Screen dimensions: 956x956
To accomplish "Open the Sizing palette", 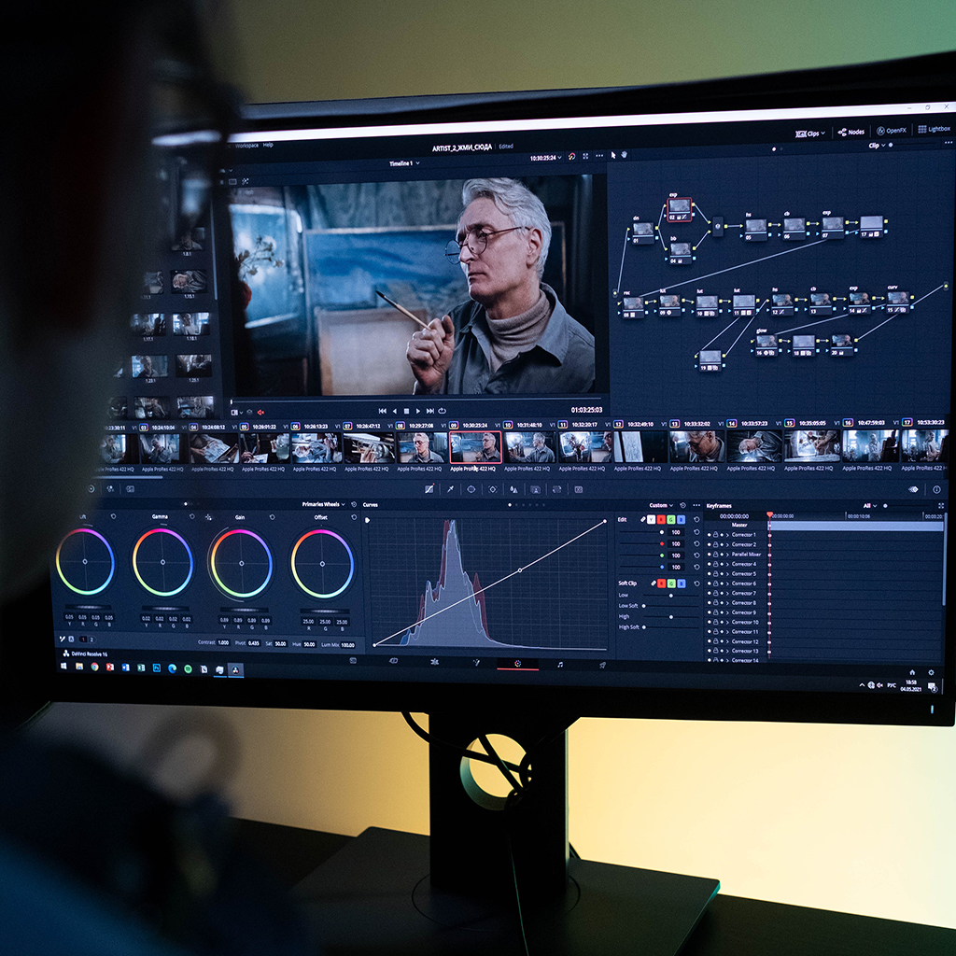I will (556, 489).
